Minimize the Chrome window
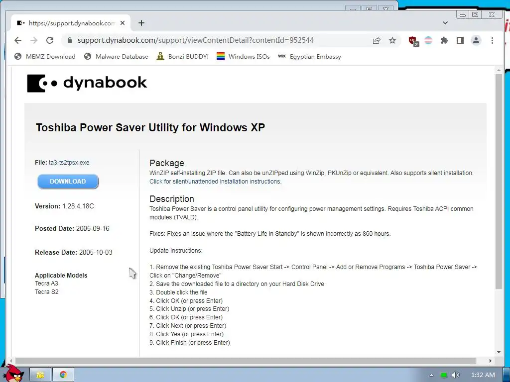510x382 pixels. (x=463, y=14)
